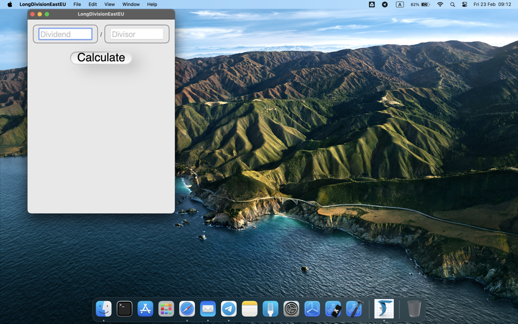Open the File menu
This screenshot has height=324, width=518.
click(x=77, y=4)
